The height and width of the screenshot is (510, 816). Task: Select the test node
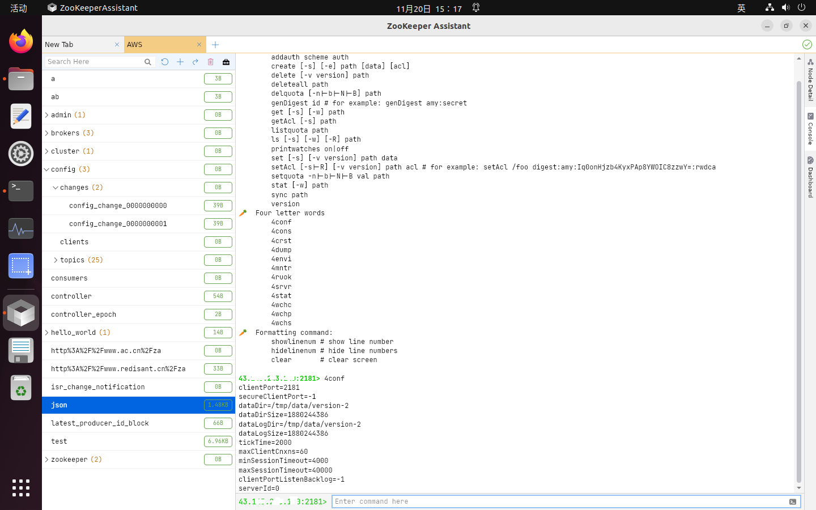pos(138,441)
